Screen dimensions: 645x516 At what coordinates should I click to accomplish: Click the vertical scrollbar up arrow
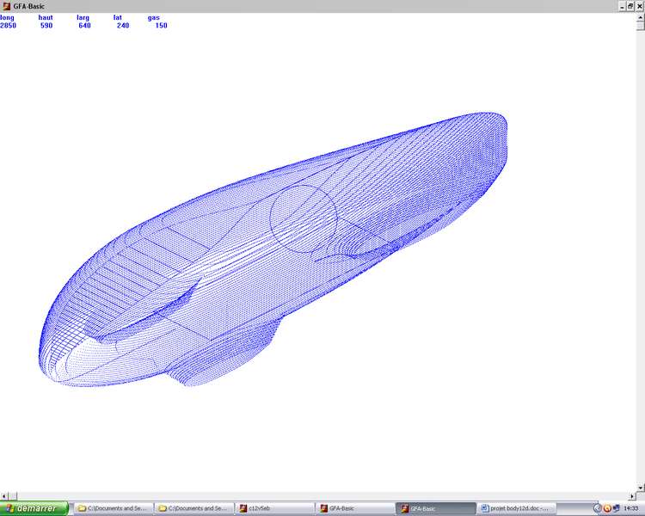(x=641, y=17)
